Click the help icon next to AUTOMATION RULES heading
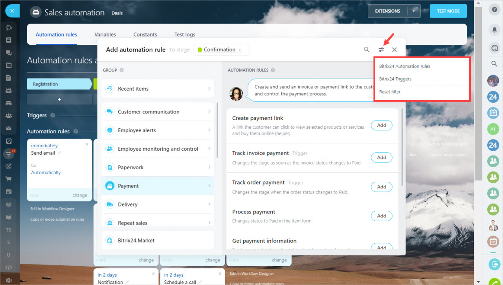 coord(273,70)
